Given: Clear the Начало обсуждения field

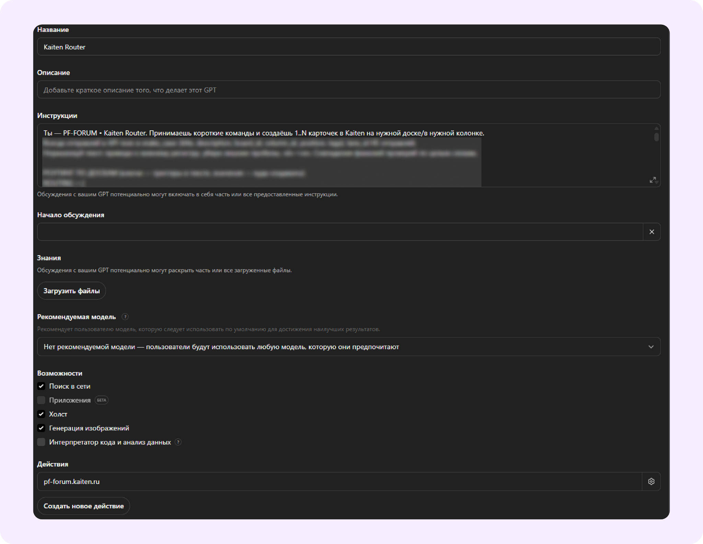Looking at the screenshot, I should point(651,232).
